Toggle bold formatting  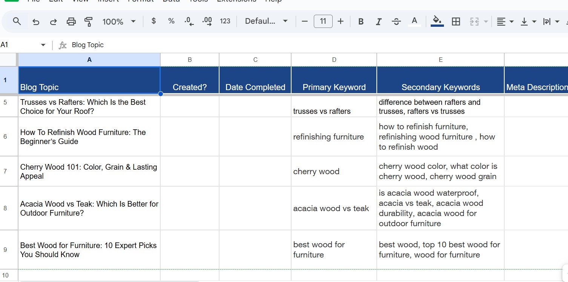pos(361,21)
